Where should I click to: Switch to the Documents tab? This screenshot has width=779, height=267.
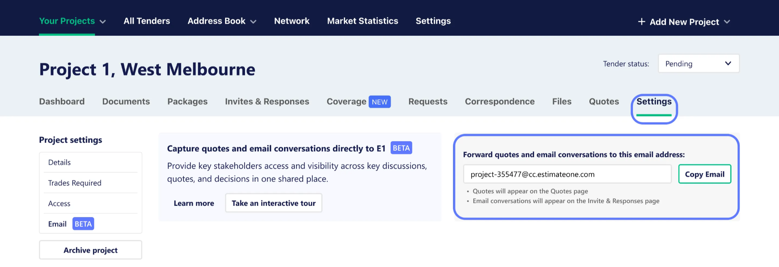[126, 102]
